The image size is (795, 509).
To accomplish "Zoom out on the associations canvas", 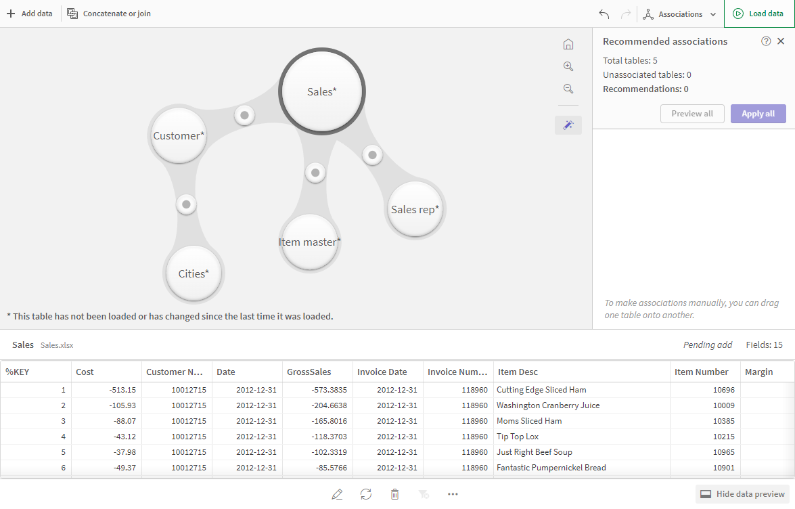I will [x=568, y=89].
